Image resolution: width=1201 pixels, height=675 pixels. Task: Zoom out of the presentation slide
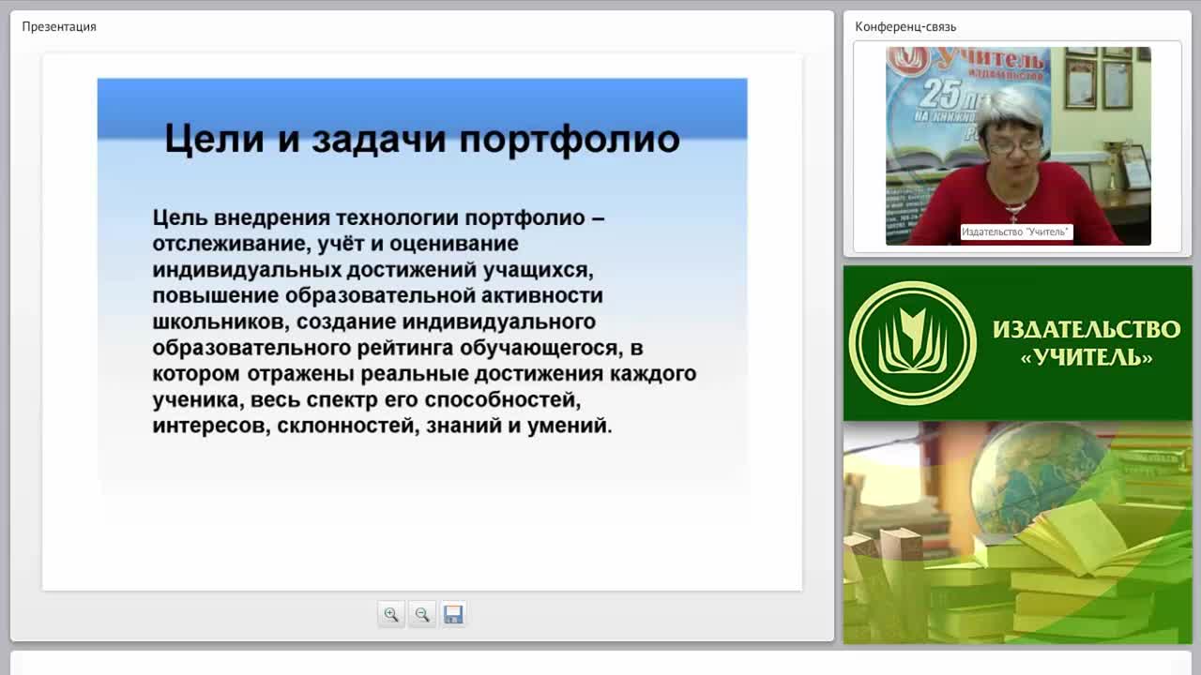pos(422,614)
